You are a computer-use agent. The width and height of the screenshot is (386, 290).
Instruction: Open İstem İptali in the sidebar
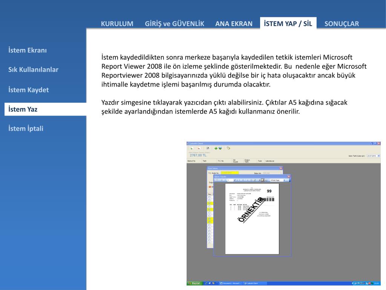26,128
